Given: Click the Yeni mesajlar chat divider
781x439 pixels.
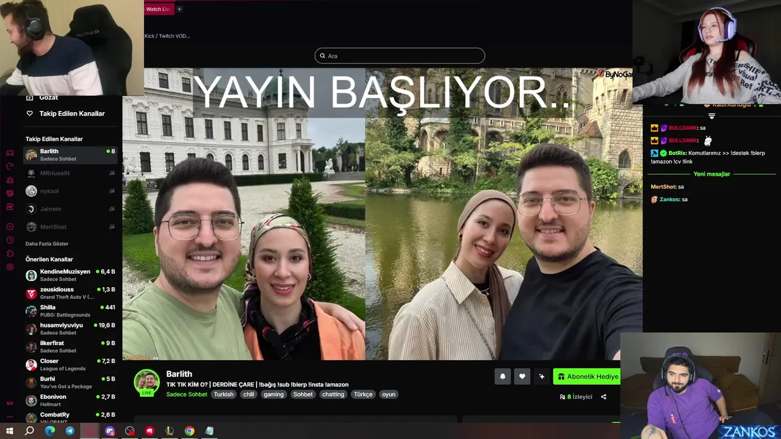Looking at the screenshot, I should click(x=711, y=174).
